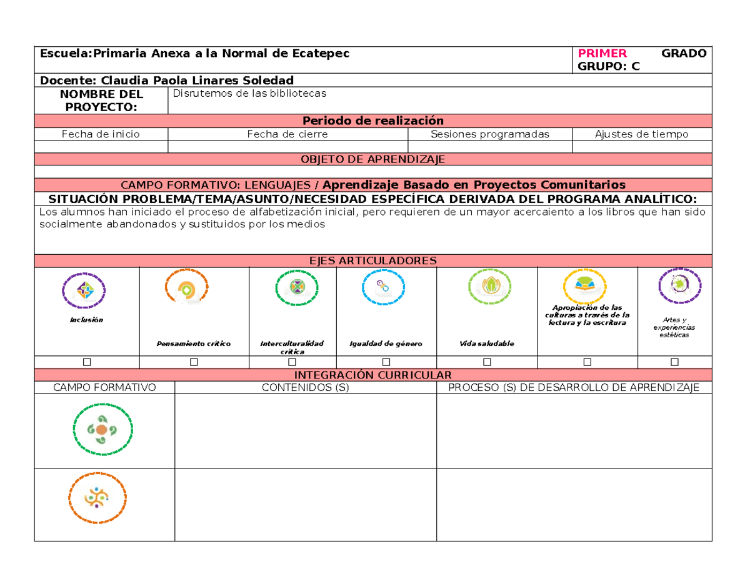This screenshot has height=579, width=750.
Task: Click the 'Ajustes de tiempo' label
Action: point(642,134)
